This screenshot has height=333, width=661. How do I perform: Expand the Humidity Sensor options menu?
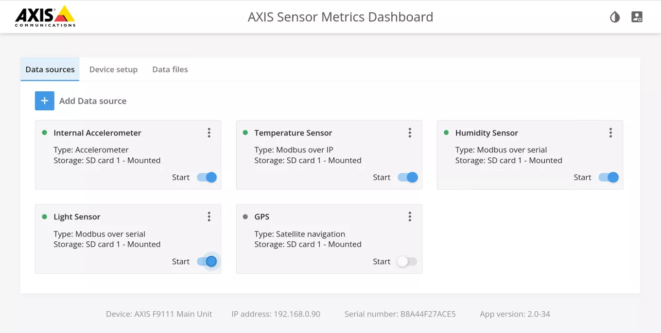click(x=610, y=133)
